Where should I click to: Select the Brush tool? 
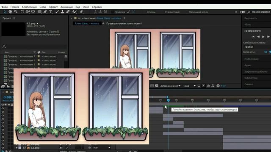coord(57,12)
